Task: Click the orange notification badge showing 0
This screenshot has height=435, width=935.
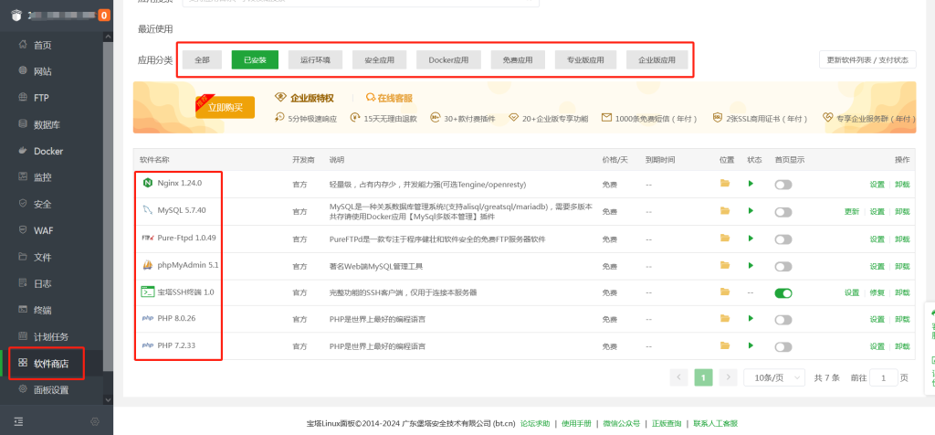Action: tap(104, 16)
